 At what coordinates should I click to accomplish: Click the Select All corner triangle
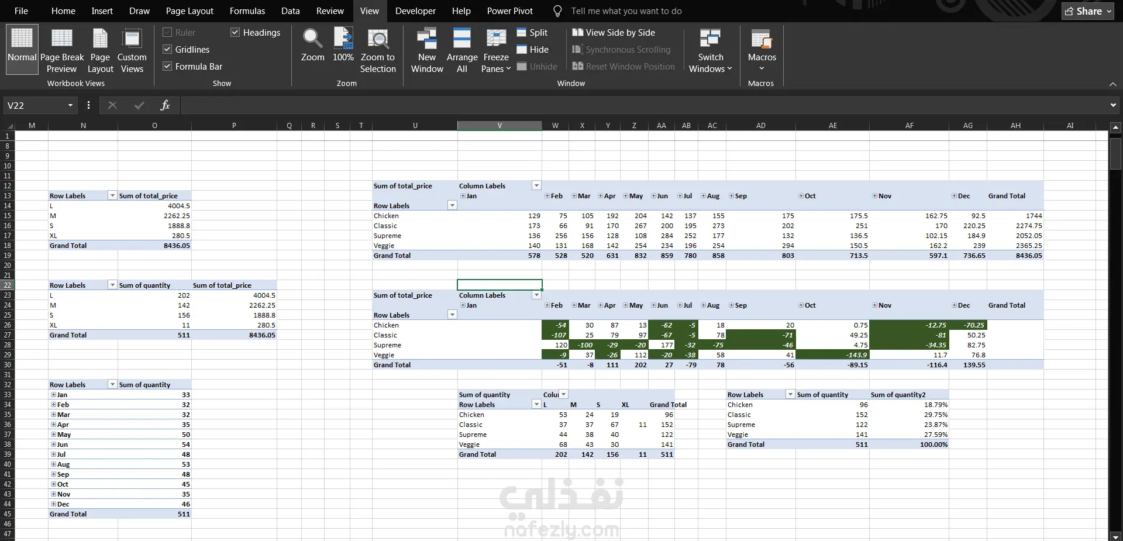tap(9, 126)
